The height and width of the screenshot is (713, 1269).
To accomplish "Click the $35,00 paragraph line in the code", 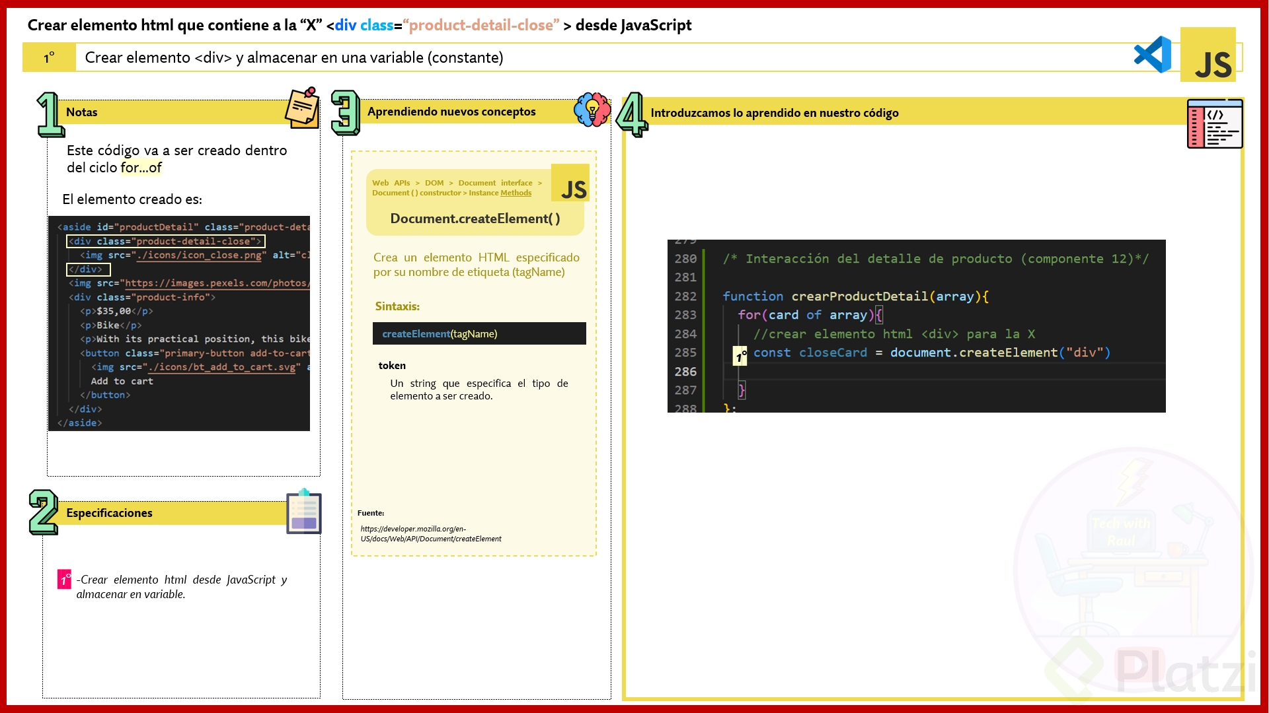I will pos(116,311).
